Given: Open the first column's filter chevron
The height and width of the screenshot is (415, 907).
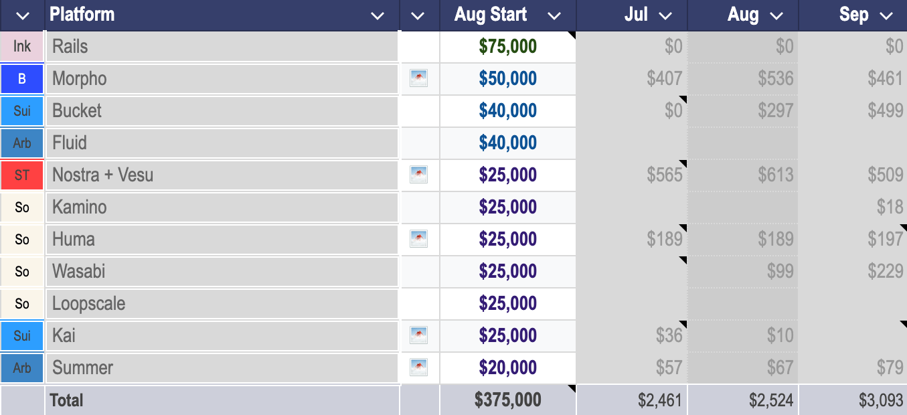Looking at the screenshot, I should click(x=22, y=15).
